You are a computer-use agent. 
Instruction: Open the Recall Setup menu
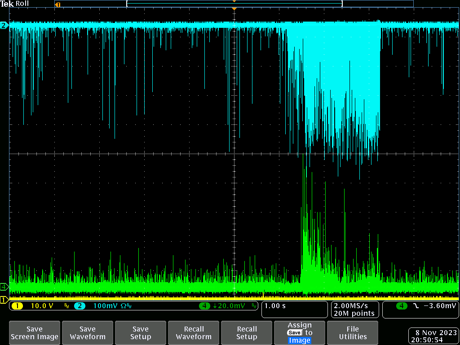247,333
